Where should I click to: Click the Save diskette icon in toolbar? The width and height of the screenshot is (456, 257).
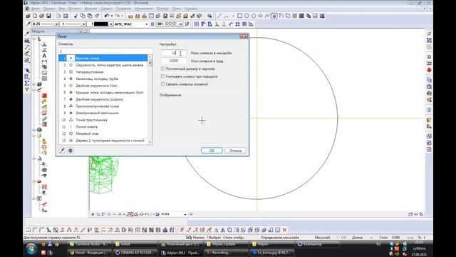pos(49,16)
